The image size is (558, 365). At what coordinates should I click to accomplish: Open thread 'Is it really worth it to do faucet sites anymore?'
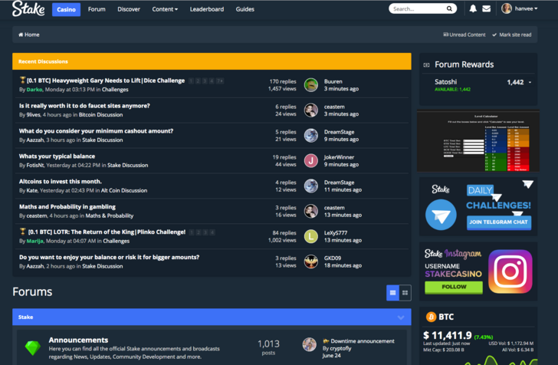pos(84,106)
